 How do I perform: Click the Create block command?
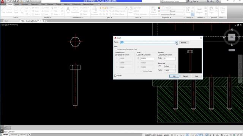pos(137,8)
